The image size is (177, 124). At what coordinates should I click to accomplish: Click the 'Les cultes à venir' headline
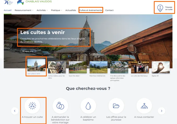[42, 33]
